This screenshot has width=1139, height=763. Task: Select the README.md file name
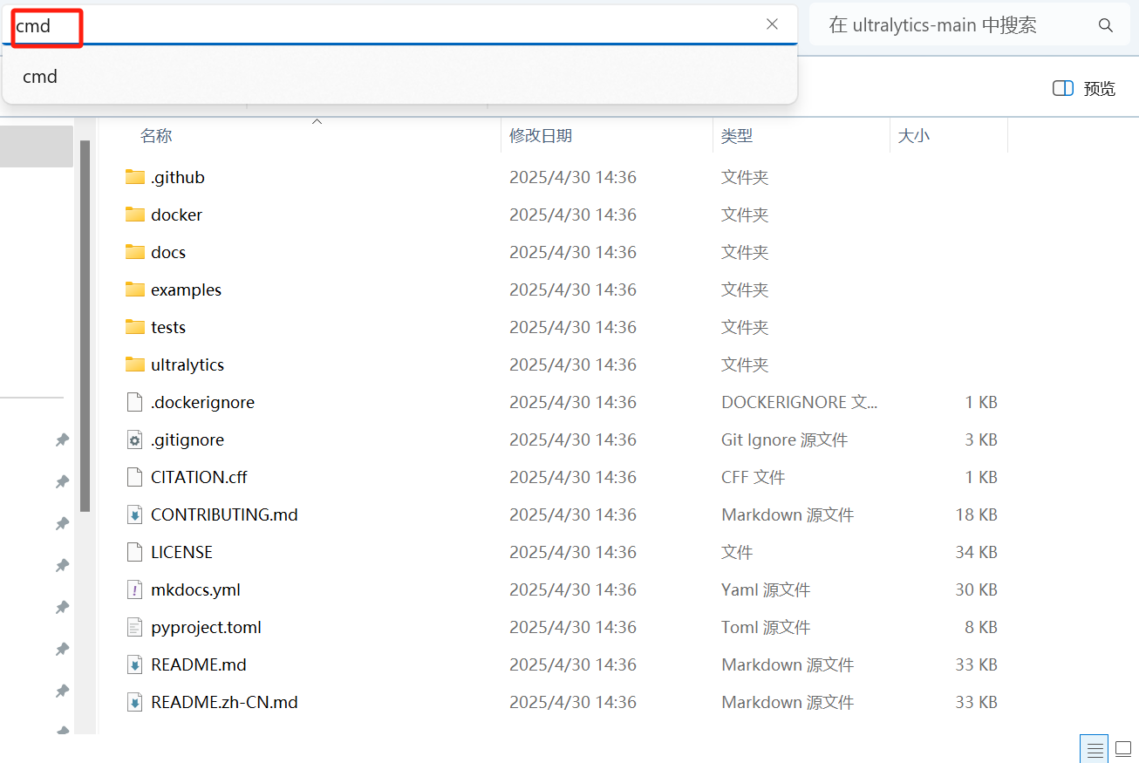pyautogui.click(x=199, y=664)
